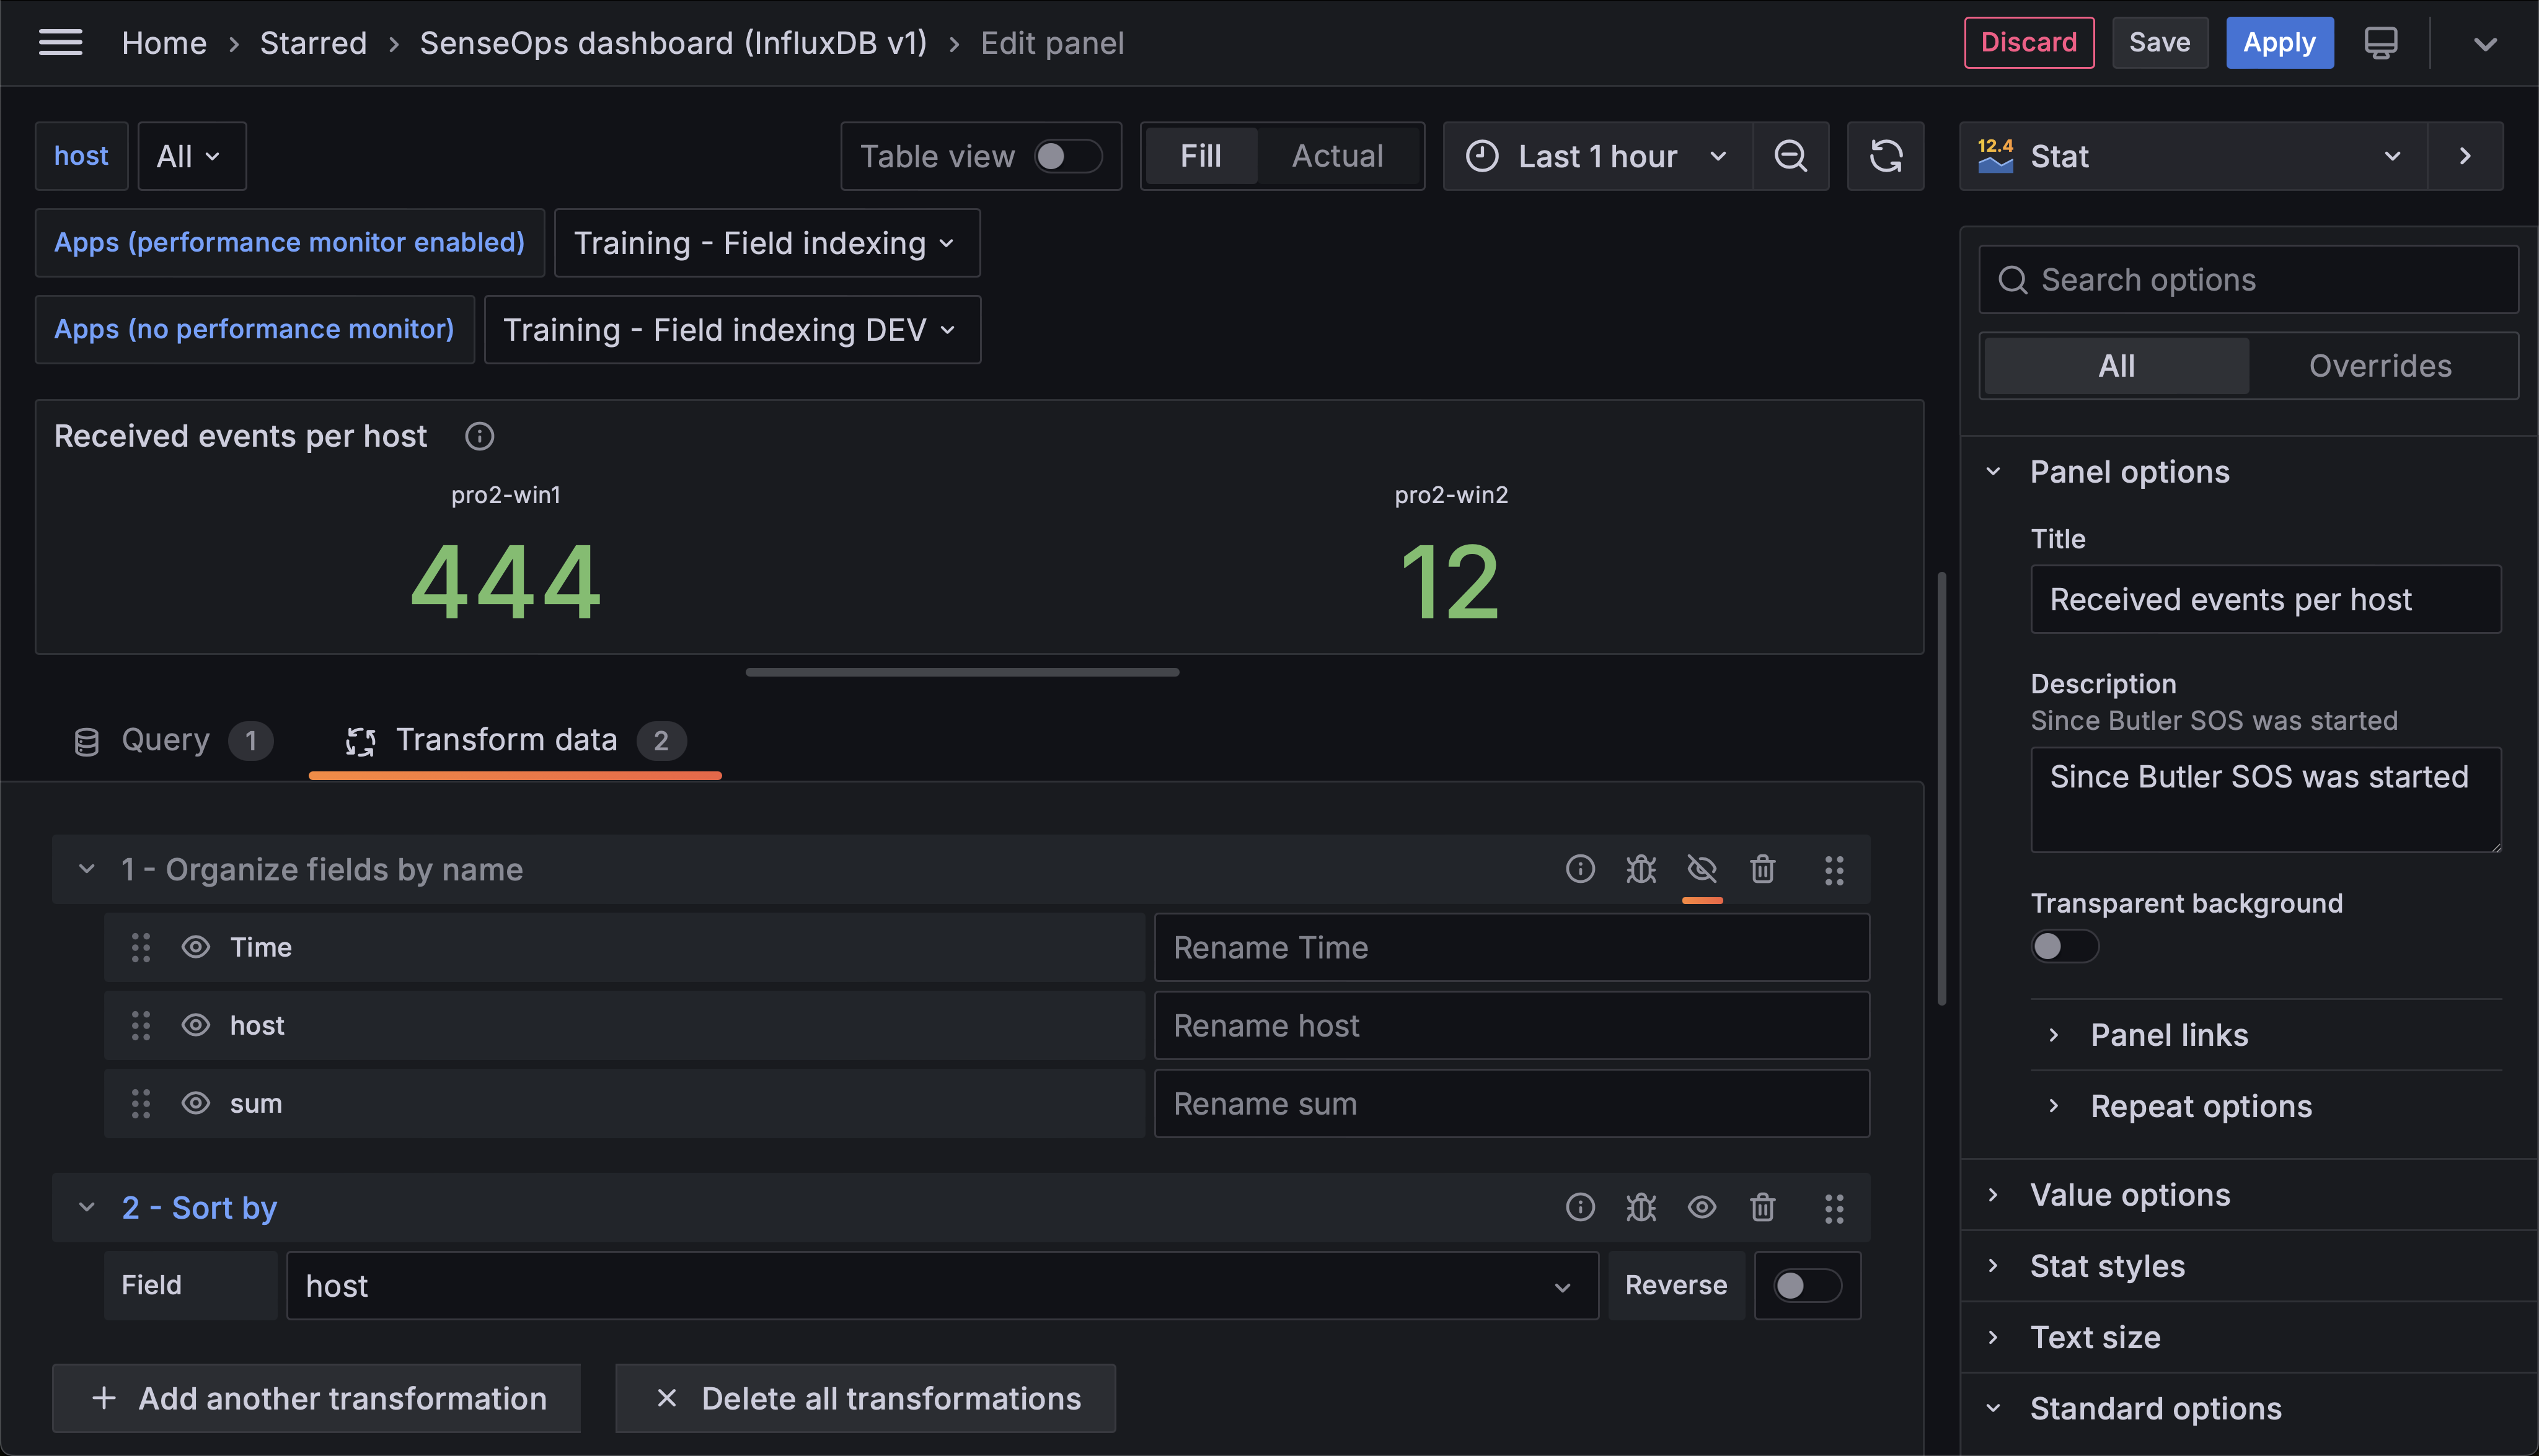The image size is (2539, 1456).
Task: Click the Apply button
Action: click(2279, 42)
